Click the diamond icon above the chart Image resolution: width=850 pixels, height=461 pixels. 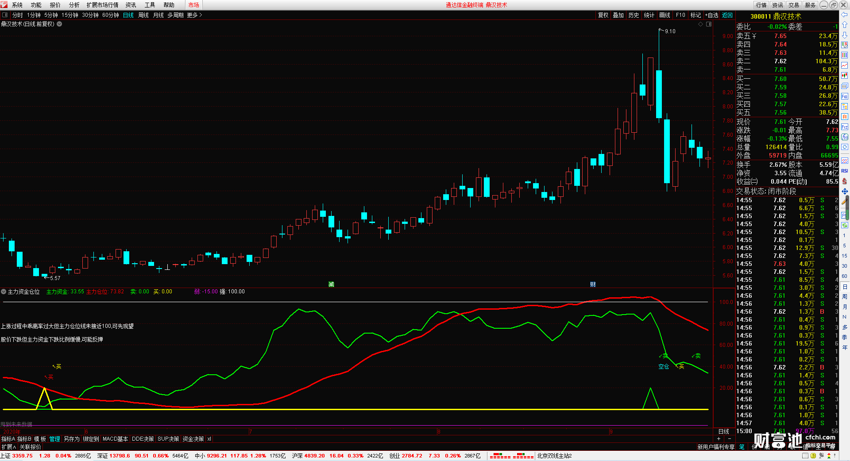(x=701, y=24)
